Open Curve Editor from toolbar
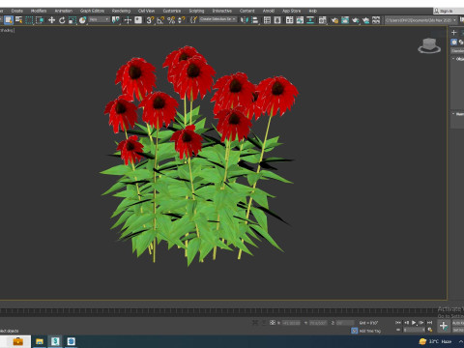Screen dimensions: 464x348 (300, 20)
